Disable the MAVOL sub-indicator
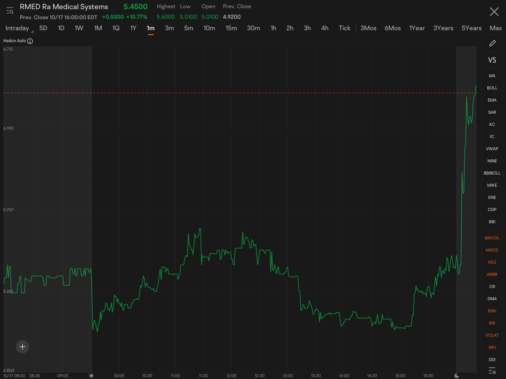The height and width of the screenshot is (379, 506). 492,238
